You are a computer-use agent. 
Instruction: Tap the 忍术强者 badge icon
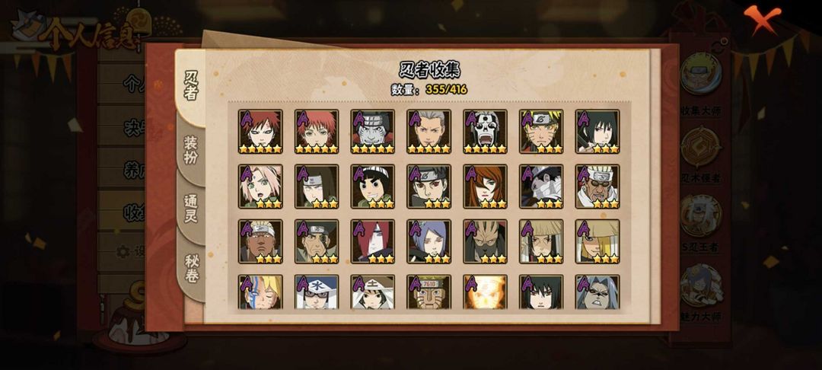click(x=701, y=147)
